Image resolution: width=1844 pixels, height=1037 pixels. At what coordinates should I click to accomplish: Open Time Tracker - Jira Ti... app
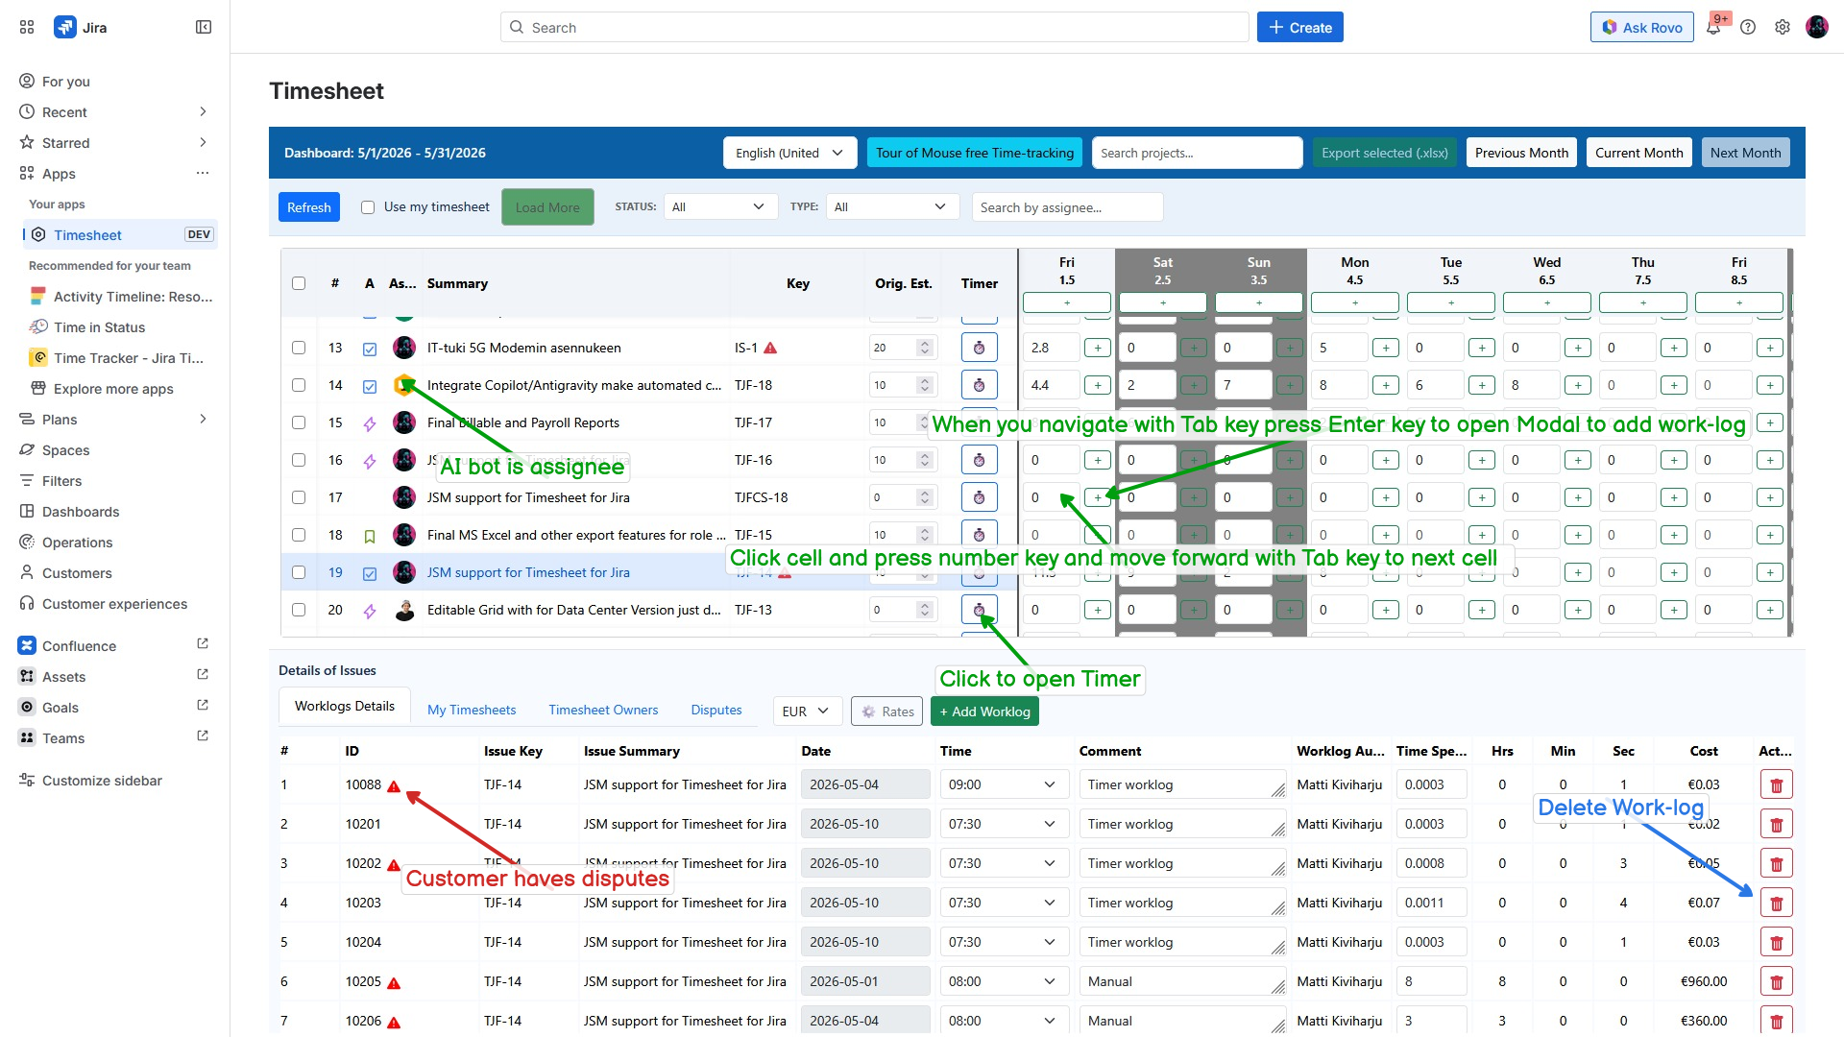click(121, 357)
